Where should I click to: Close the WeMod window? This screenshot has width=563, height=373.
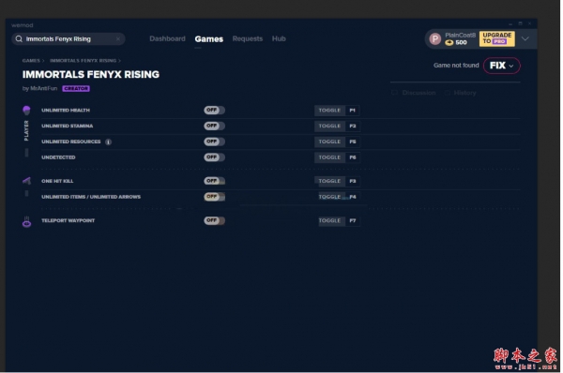point(529,23)
